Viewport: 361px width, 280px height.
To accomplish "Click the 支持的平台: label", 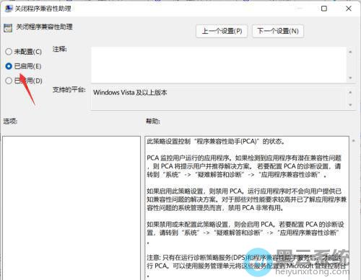I will tap(69, 90).
